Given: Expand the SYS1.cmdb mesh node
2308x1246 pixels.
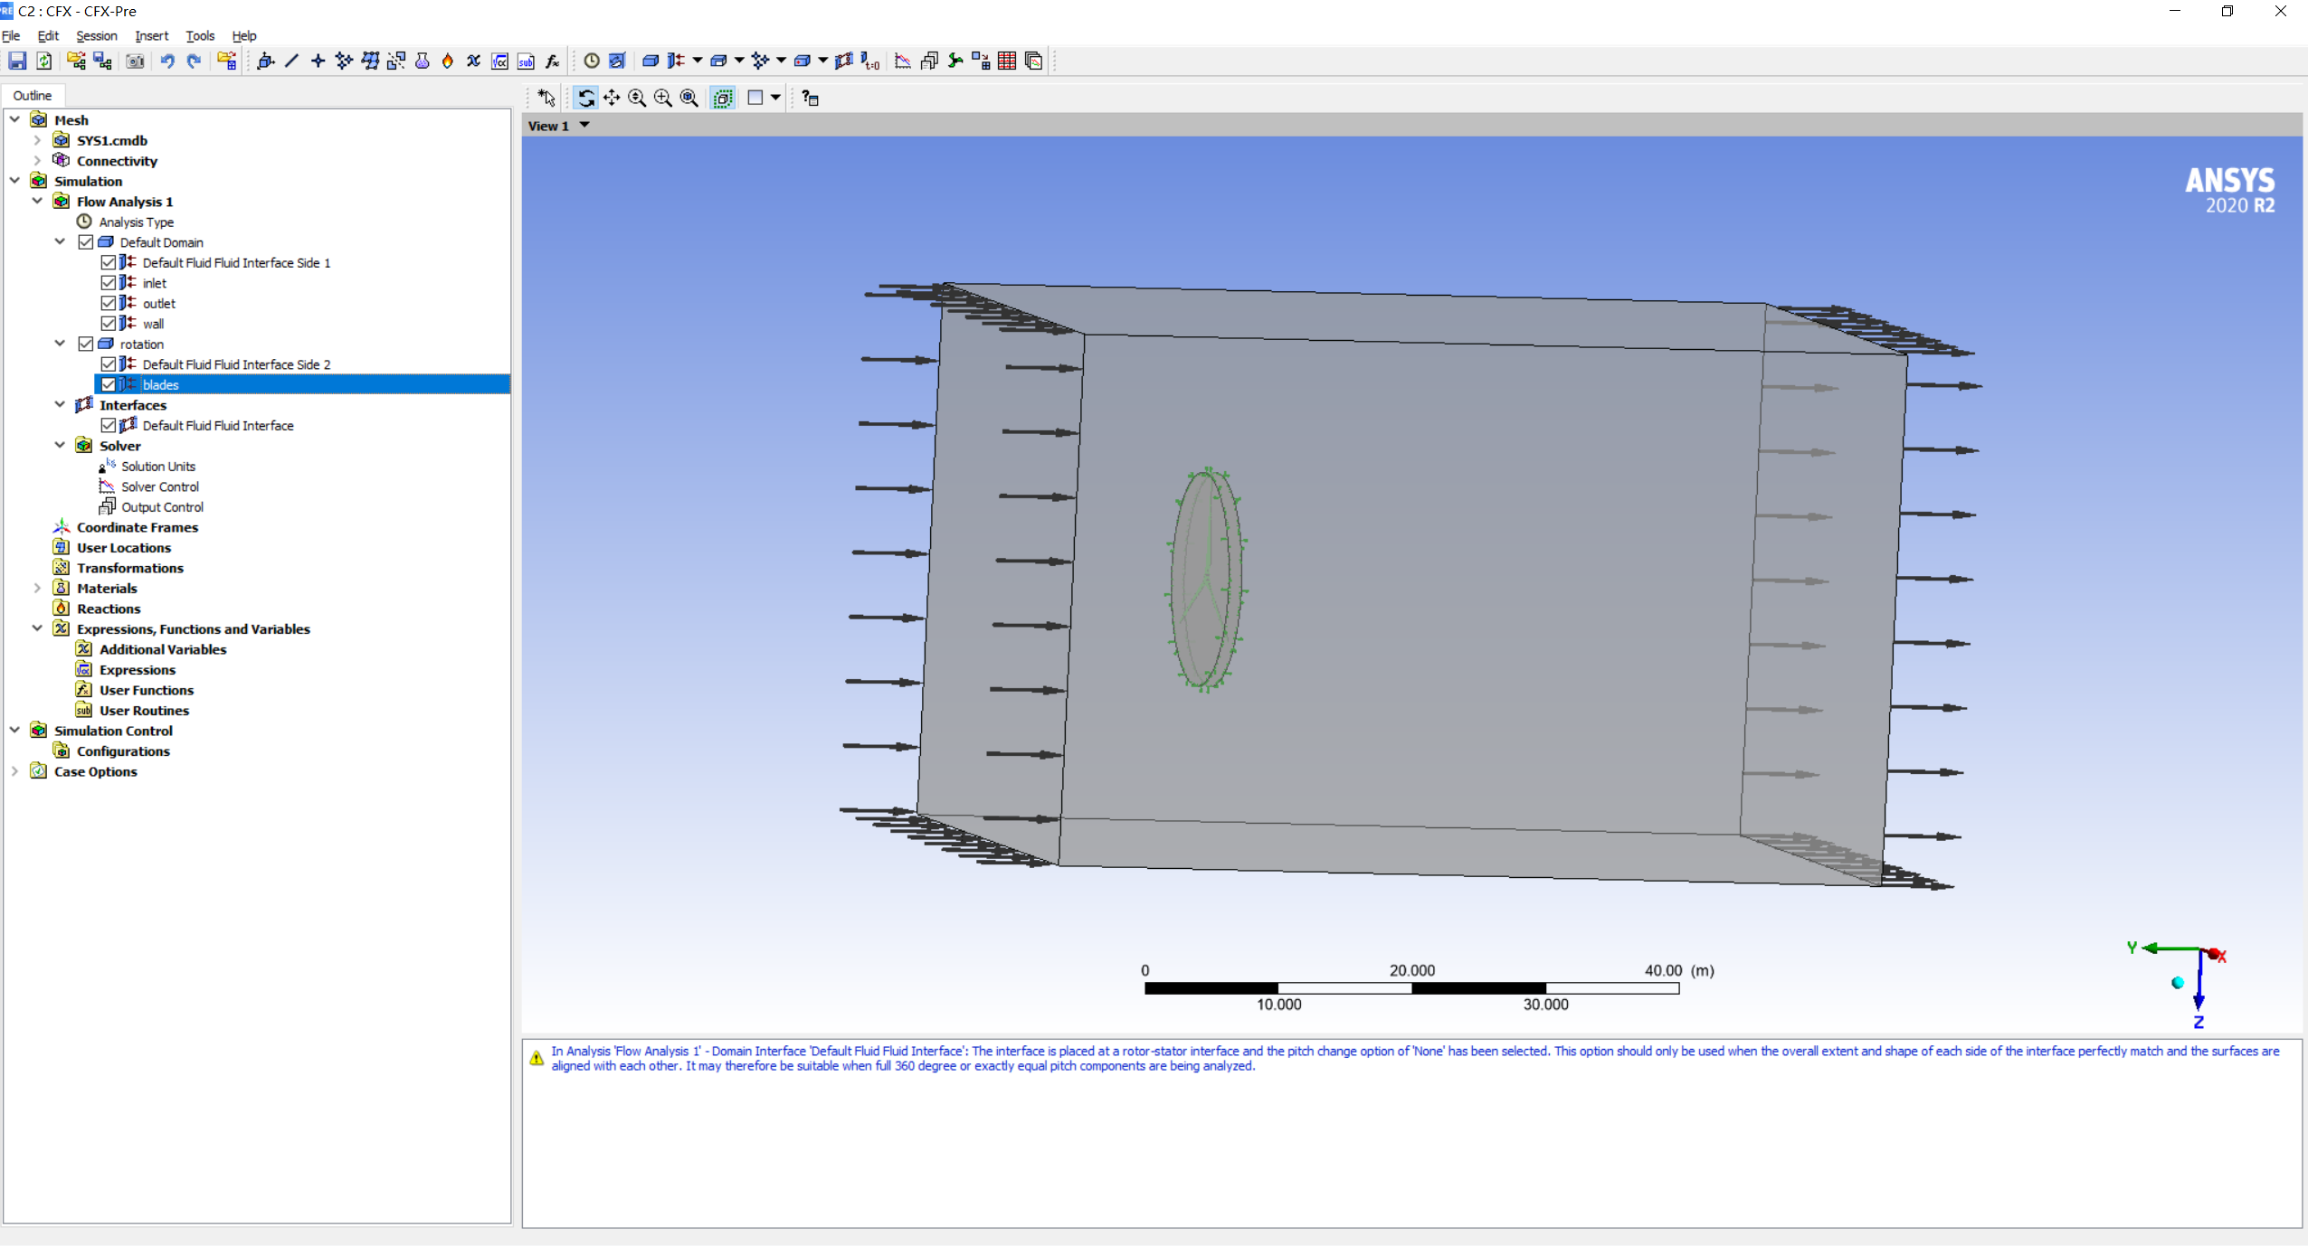Looking at the screenshot, I should pyautogui.click(x=37, y=140).
